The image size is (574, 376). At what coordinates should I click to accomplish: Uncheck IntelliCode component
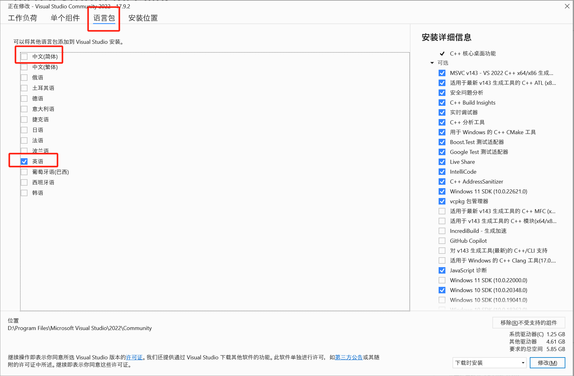tap(442, 172)
